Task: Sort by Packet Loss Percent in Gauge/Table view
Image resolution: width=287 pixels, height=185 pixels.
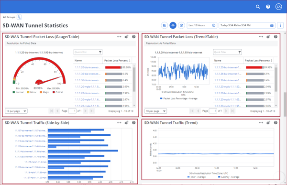Action: click(117, 60)
